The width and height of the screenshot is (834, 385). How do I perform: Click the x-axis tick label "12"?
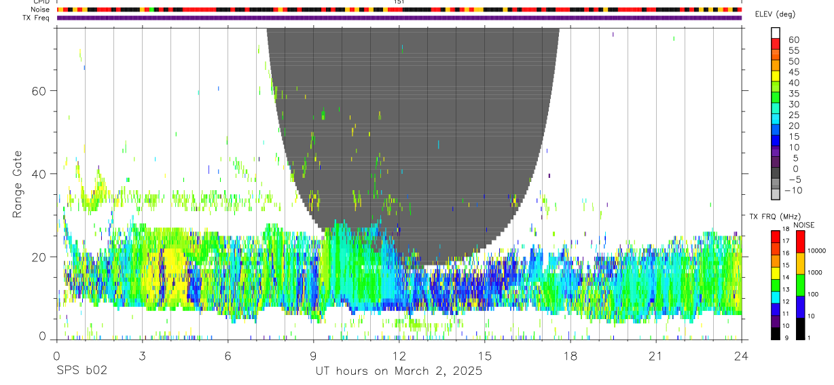[x=399, y=356]
